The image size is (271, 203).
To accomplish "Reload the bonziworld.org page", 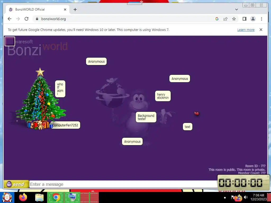I will pyautogui.click(x=26, y=19).
